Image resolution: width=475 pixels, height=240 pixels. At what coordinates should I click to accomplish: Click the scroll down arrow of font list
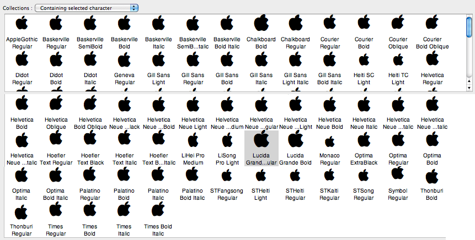pos(469,88)
